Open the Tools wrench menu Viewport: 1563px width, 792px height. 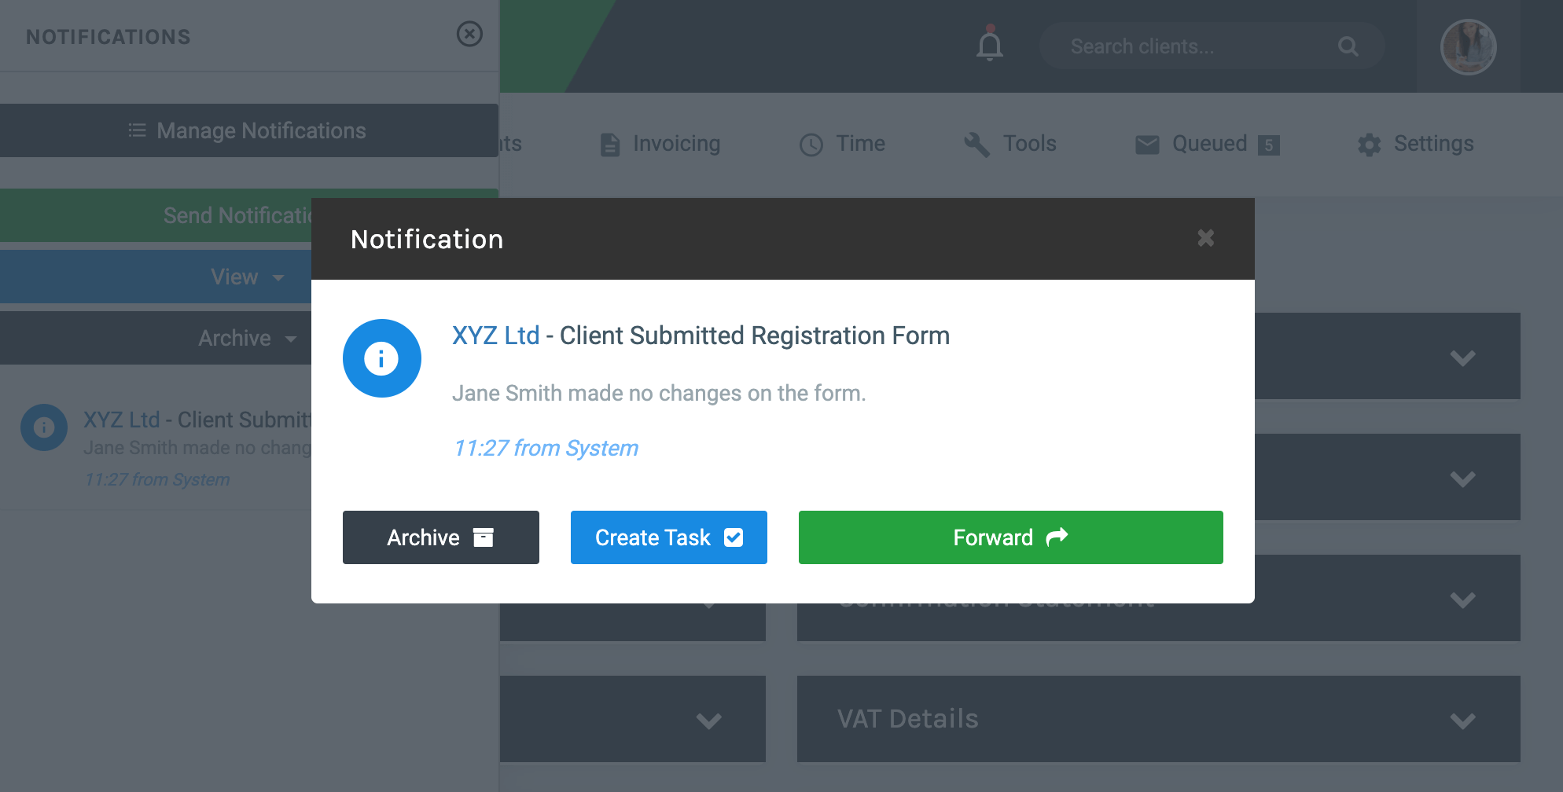[x=1010, y=144]
